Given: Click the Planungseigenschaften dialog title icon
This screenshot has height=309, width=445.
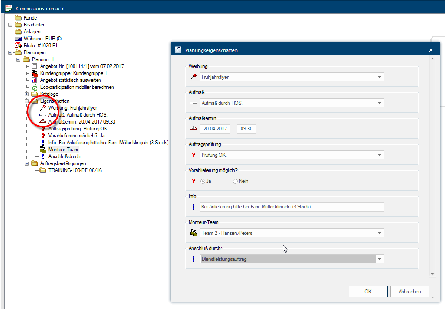Looking at the screenshot, I should pyautogui.click(x=178, y=50).
